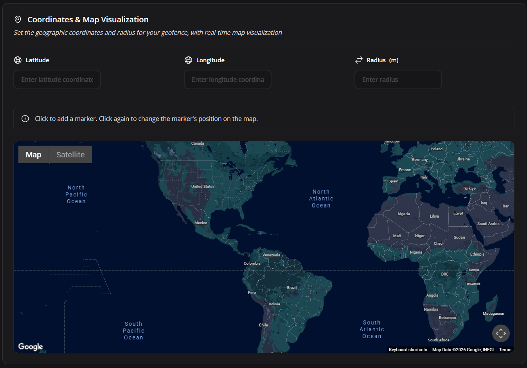The height and width of the screenshot is (368, 527).
Task: Click the location pin icon beside Coordinates heading
Action: [18, 20]
